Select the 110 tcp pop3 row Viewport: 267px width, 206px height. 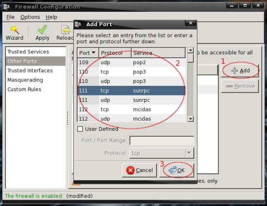pyautogui.click(x=131, y=72)
